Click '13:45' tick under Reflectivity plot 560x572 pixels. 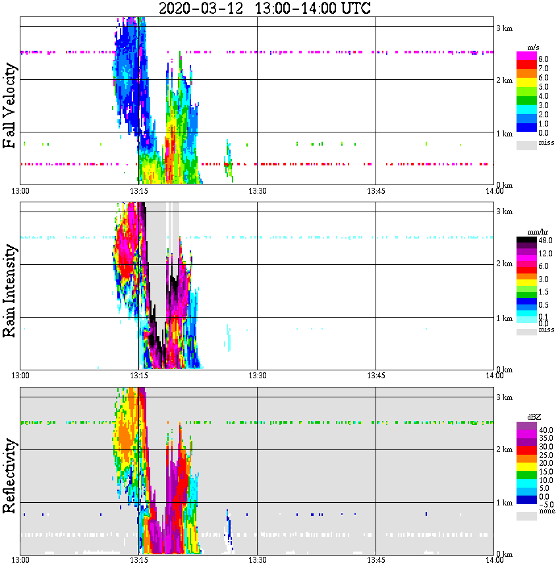[376, 560]
